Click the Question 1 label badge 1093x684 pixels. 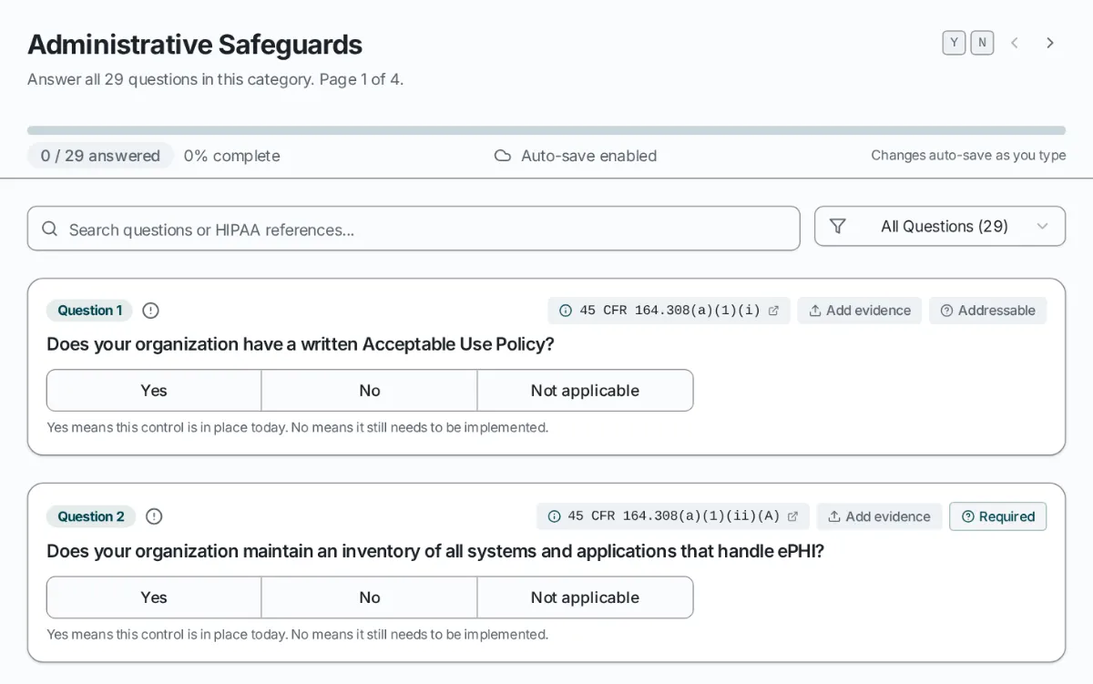89,311
